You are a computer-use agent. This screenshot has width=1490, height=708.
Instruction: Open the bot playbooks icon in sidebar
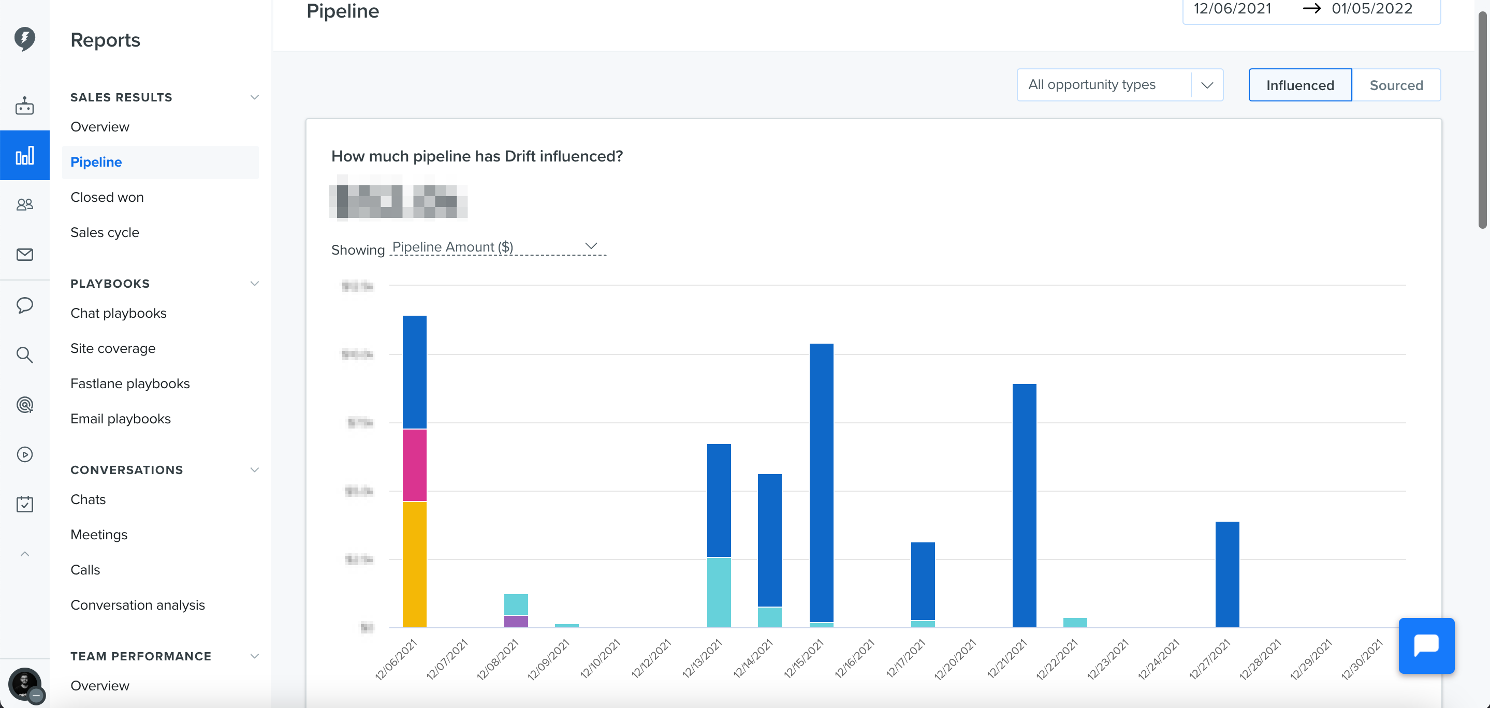coord(25,106)
